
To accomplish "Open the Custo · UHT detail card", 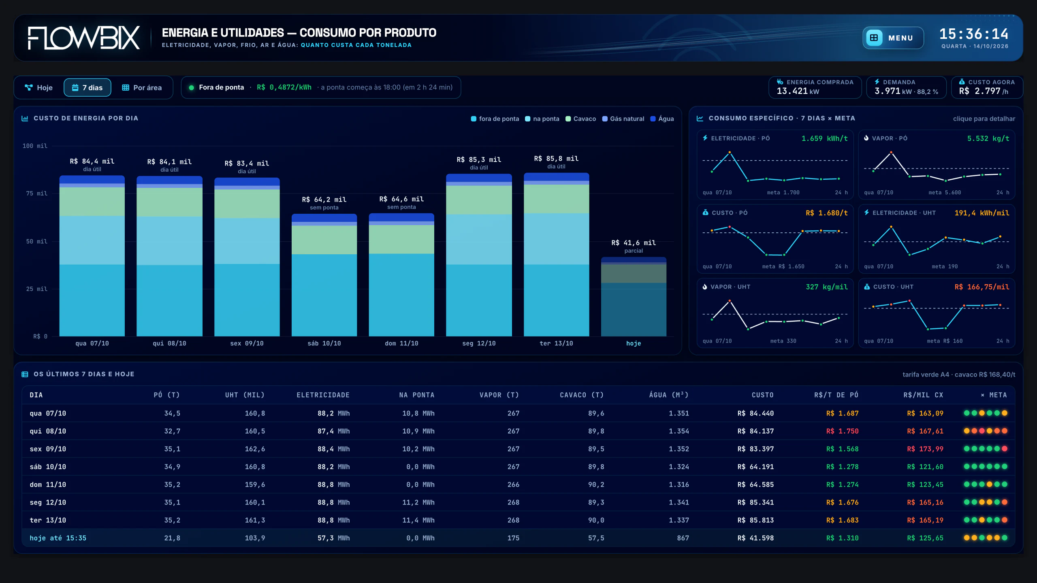I will [x=937, y=313].
